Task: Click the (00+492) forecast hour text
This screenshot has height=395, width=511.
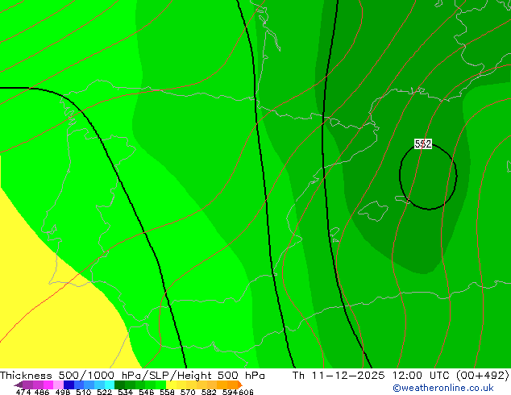Action: pos(482,376)
